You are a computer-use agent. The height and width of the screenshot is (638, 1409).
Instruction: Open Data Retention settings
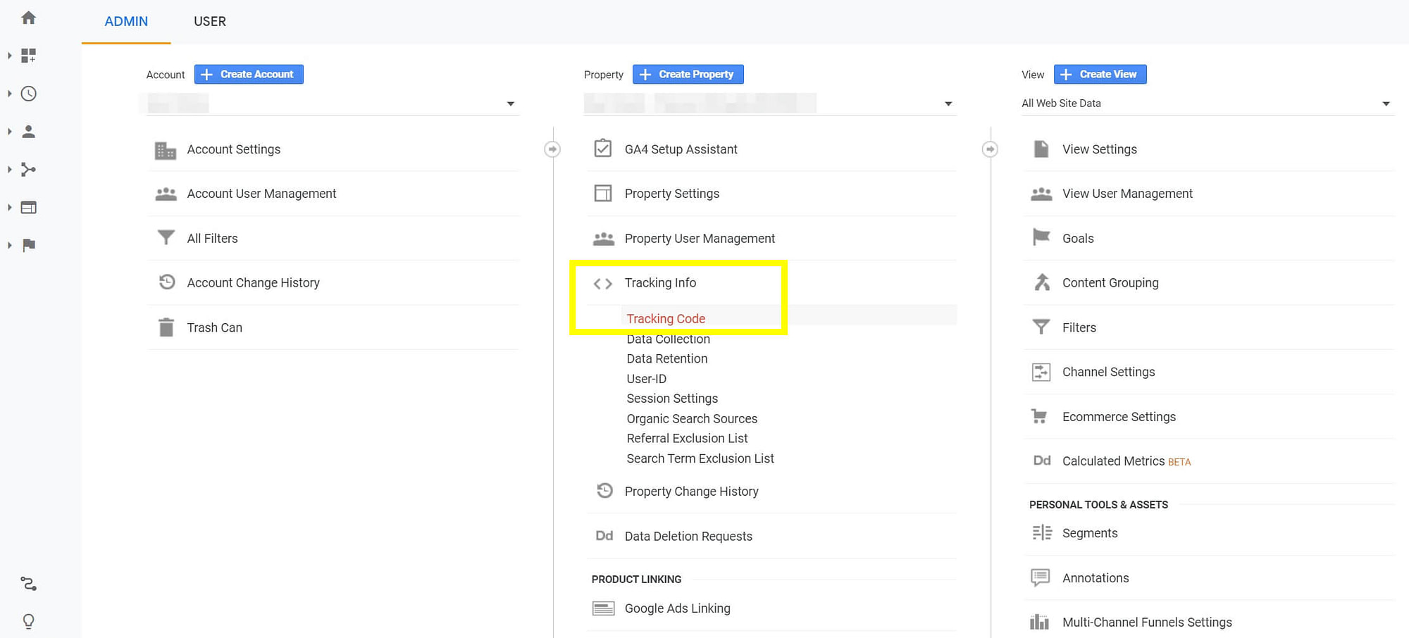(x=666, y=358)
